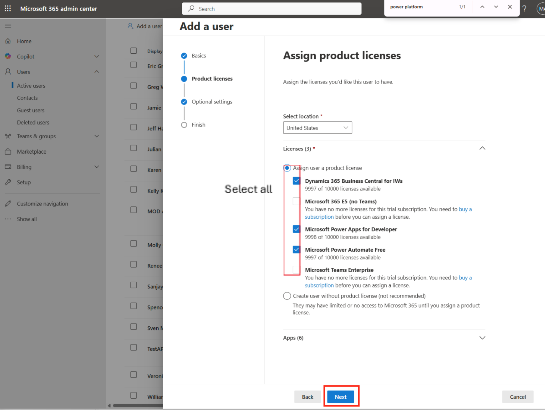Click the hamburger navigation menu icon

[x=8, y=26]
